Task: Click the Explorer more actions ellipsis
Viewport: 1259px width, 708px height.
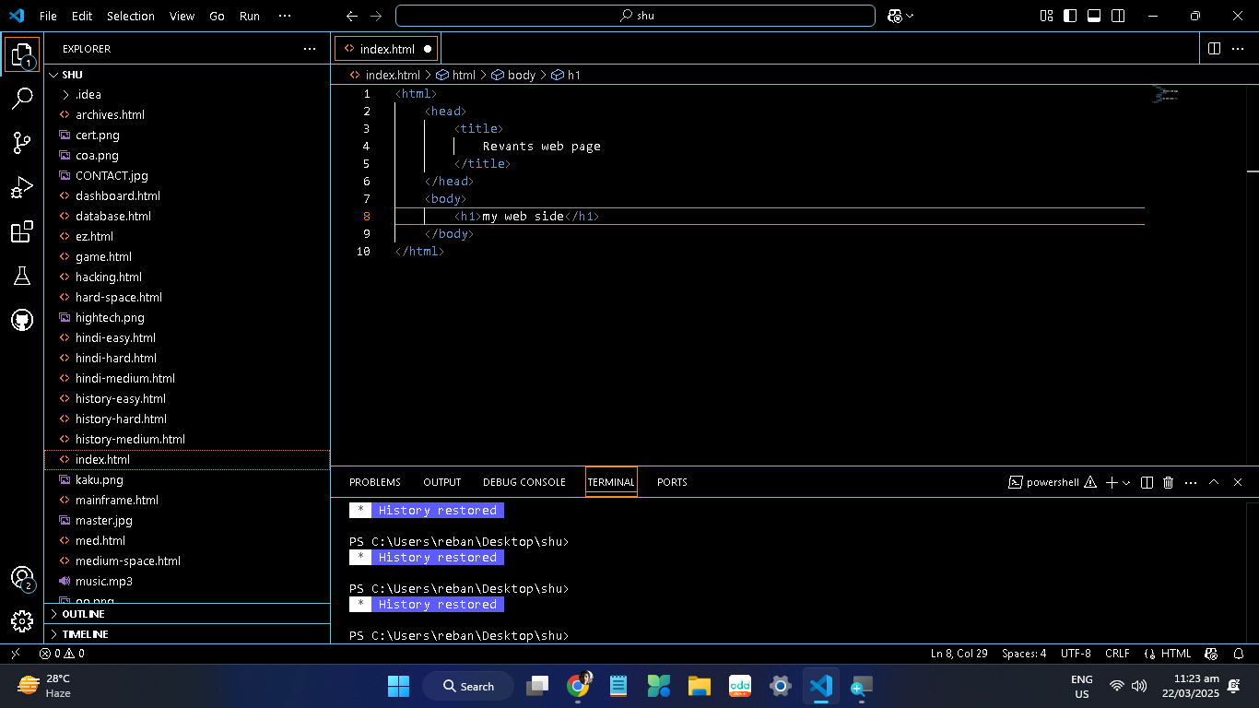Action: 310,49
